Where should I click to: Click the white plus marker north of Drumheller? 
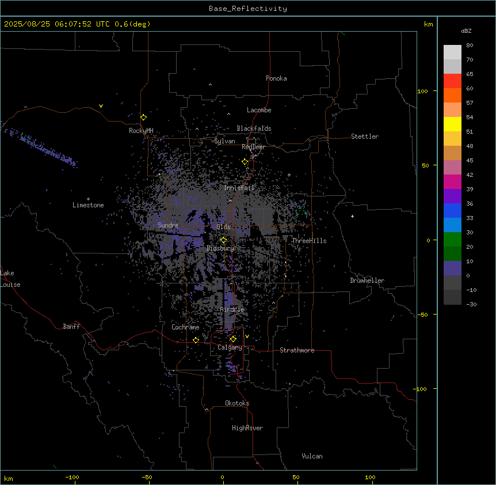tap(352, 216)
